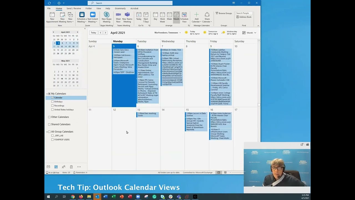Collapse the All Group Calendars group

[47, 132]
